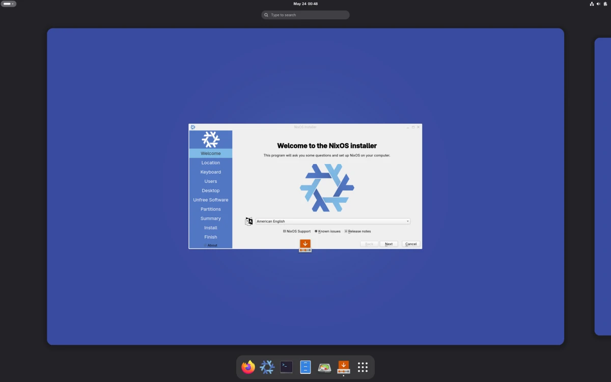Click the language globe icon beside language field
The width and height of the screenshot is (611, 382).
249,221
